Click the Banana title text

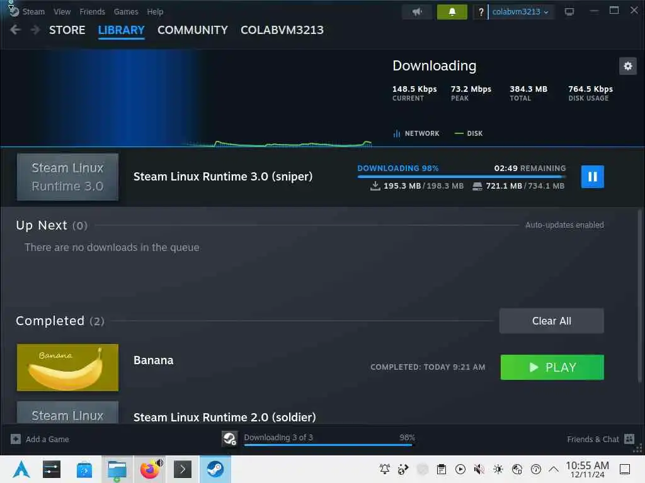[x=154, y=360]
